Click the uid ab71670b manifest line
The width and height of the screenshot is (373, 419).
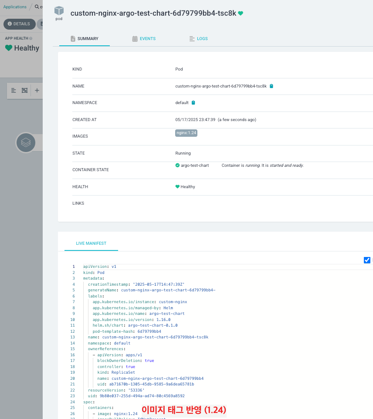tap(146, 384)
